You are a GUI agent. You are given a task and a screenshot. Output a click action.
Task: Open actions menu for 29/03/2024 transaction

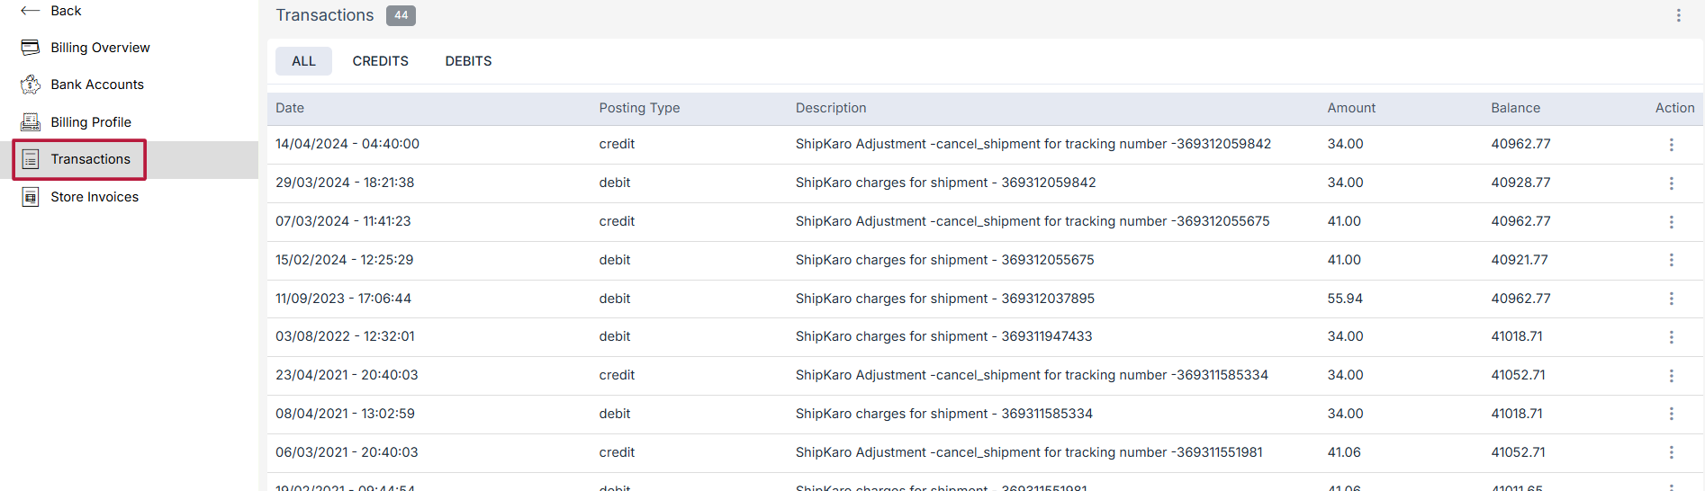point(1671,183)
